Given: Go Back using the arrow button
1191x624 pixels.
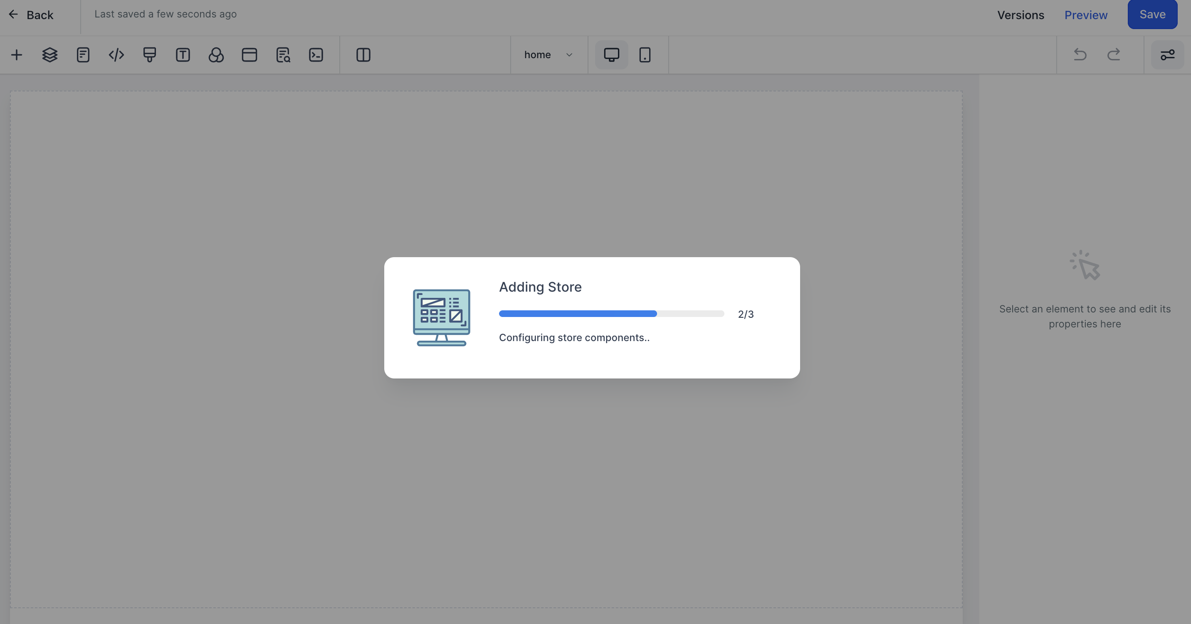Looking at the screenshot, I should 31,15.
